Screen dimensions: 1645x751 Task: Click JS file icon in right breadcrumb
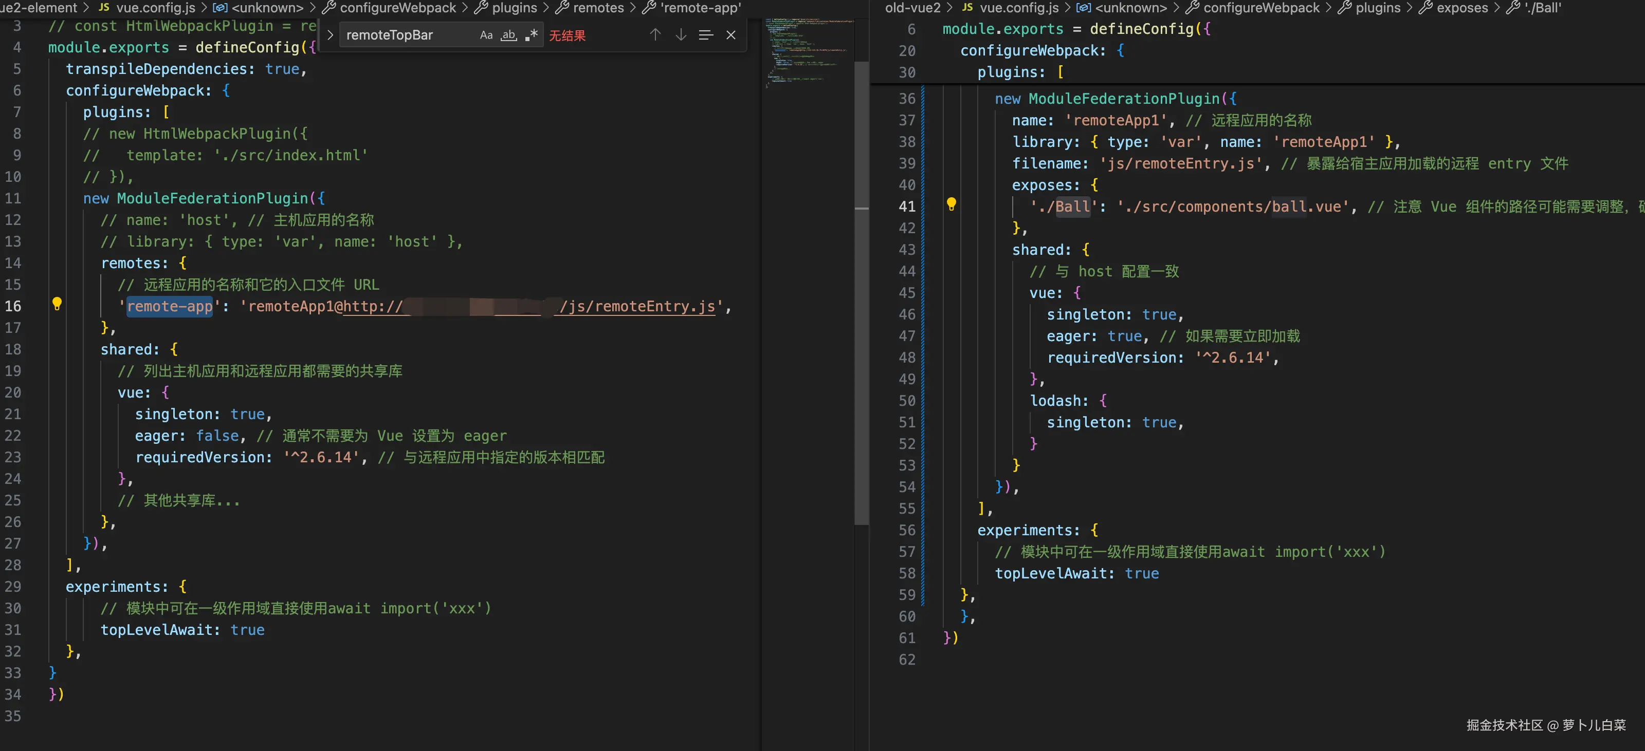point(967,8)
